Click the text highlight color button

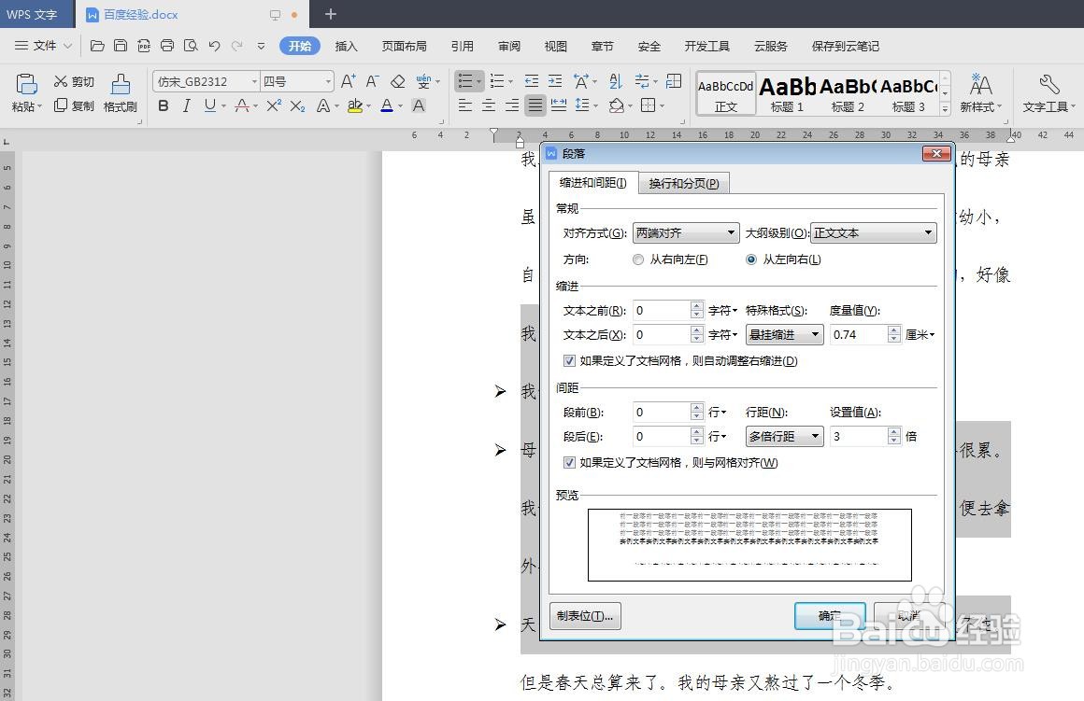355,105
